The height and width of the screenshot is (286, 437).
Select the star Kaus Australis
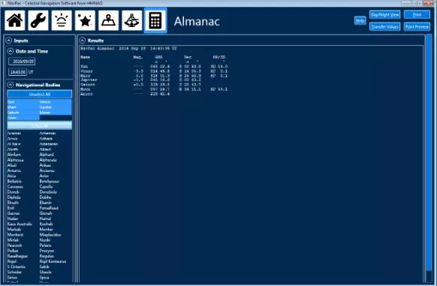coord(20,224)
